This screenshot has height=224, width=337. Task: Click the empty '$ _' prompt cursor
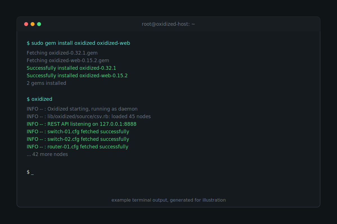tap(30, 172)
